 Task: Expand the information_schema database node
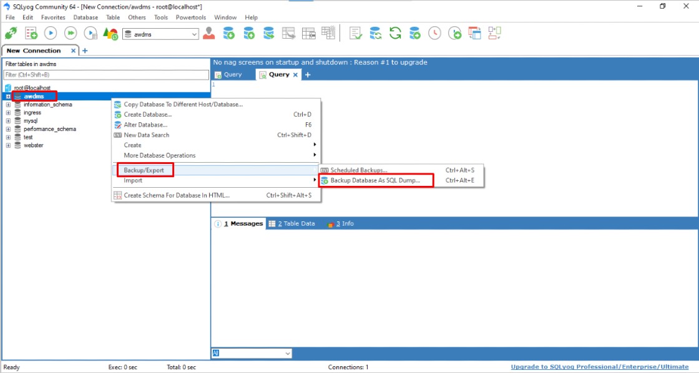point(8,105)
